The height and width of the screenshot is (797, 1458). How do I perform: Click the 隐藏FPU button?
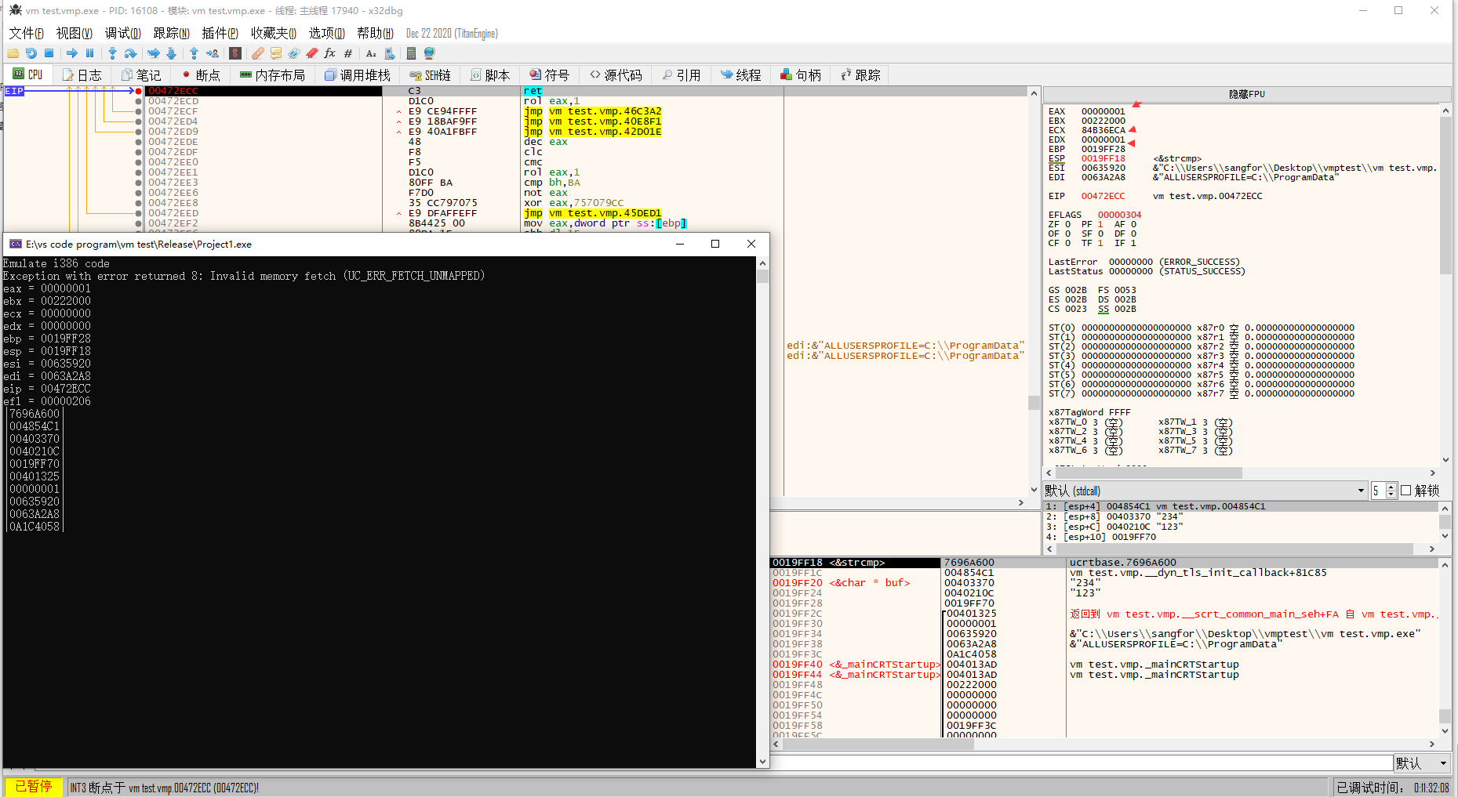point(1246,94)
